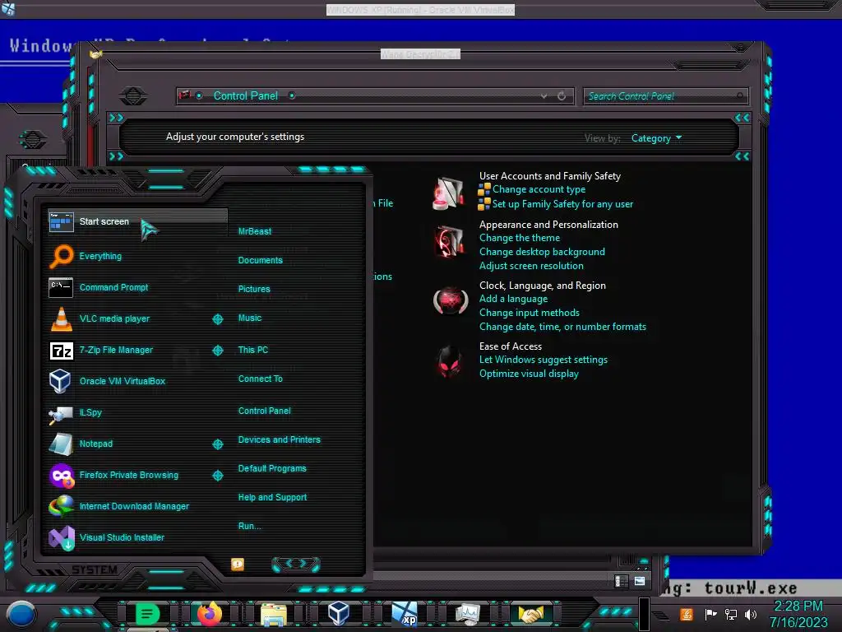
Task: Open address bar history dropdown arrow
Action: (x=544, y=96)
